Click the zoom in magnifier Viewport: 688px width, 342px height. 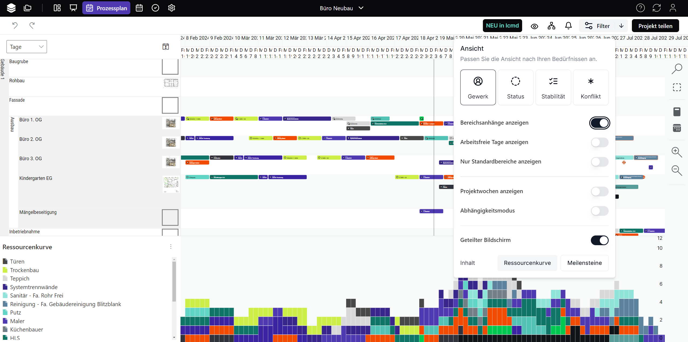click(676, 152)
